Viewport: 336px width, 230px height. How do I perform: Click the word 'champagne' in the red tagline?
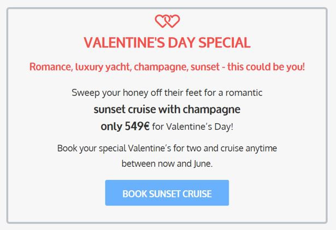pyautogui.click(x=161, y=68)
